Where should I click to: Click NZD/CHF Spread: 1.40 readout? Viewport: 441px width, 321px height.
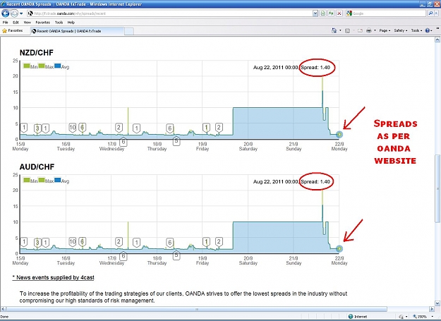point(315,68)
